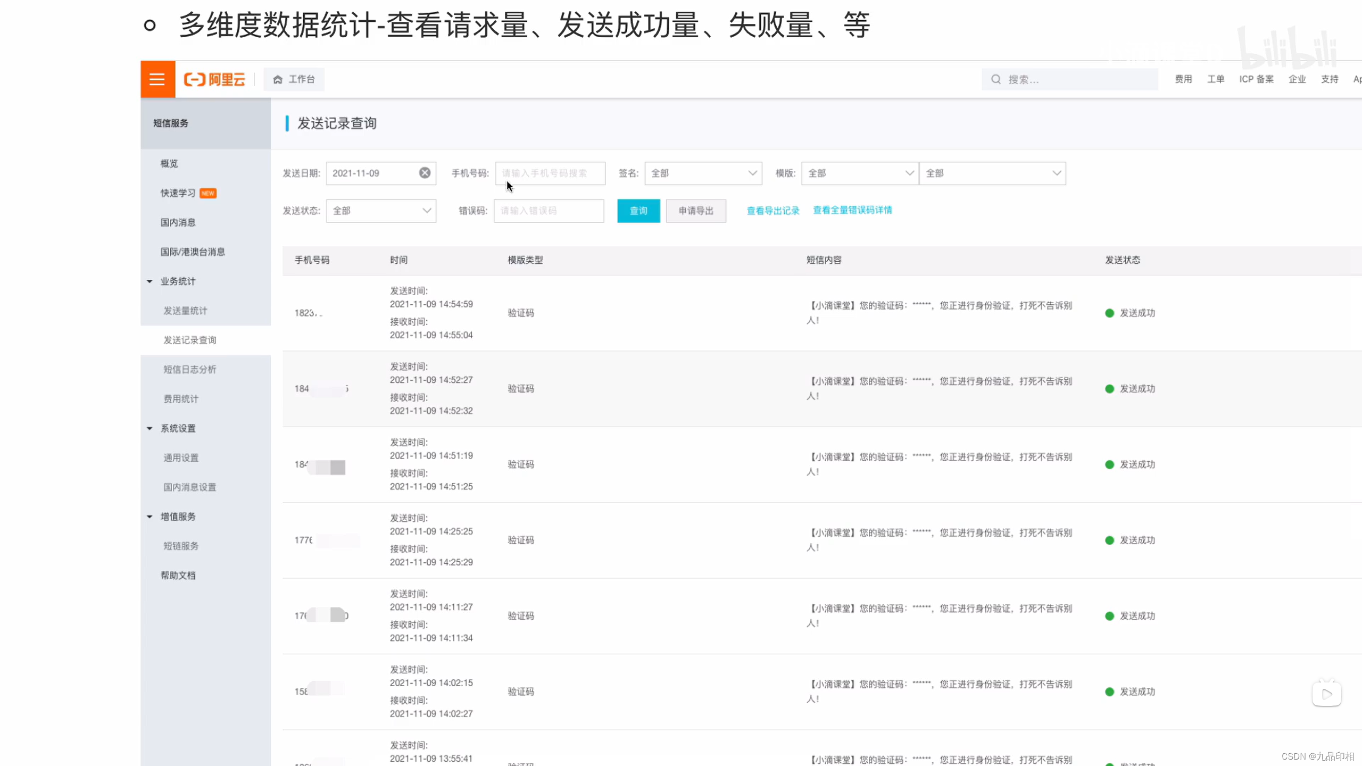Click the 申请导出 button

pos(696,211)
